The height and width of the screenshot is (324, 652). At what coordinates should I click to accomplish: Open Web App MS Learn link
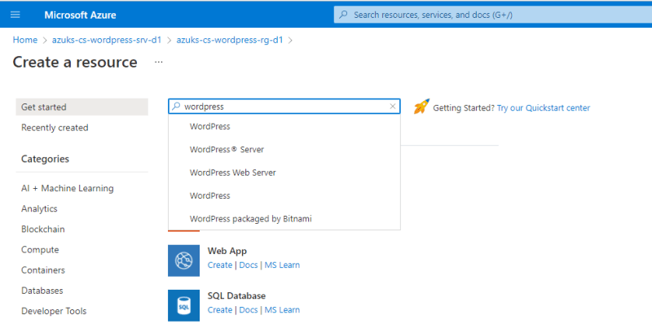(x=282, y=265)
